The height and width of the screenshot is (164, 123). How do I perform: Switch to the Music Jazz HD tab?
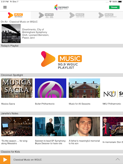pos(77,15)
